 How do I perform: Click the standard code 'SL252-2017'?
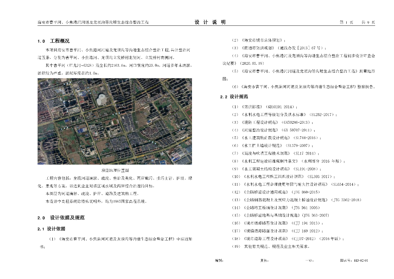(322, 115)
